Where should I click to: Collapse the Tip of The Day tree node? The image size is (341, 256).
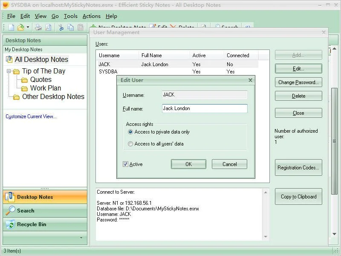9,72
